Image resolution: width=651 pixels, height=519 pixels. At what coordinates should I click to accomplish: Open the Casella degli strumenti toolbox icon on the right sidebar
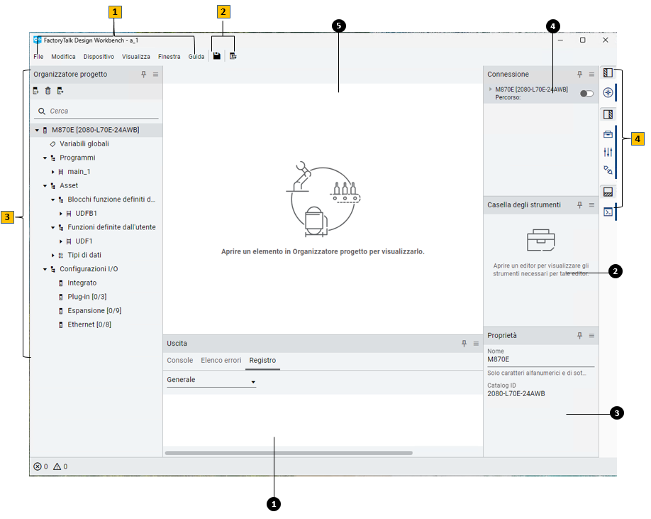(608, 133)
